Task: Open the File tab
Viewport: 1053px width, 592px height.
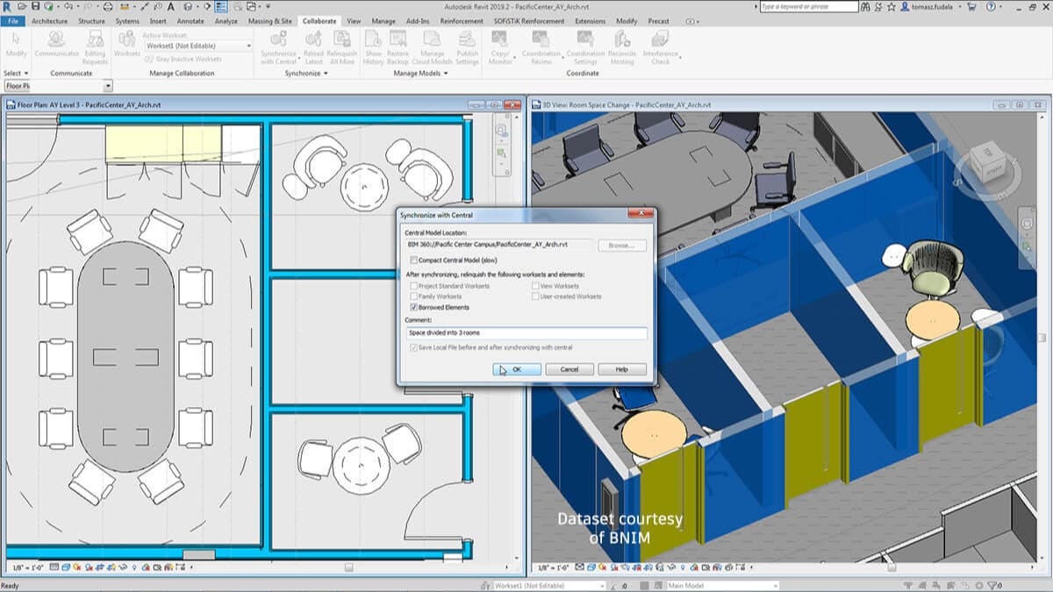Action: [x=13, y=20]
